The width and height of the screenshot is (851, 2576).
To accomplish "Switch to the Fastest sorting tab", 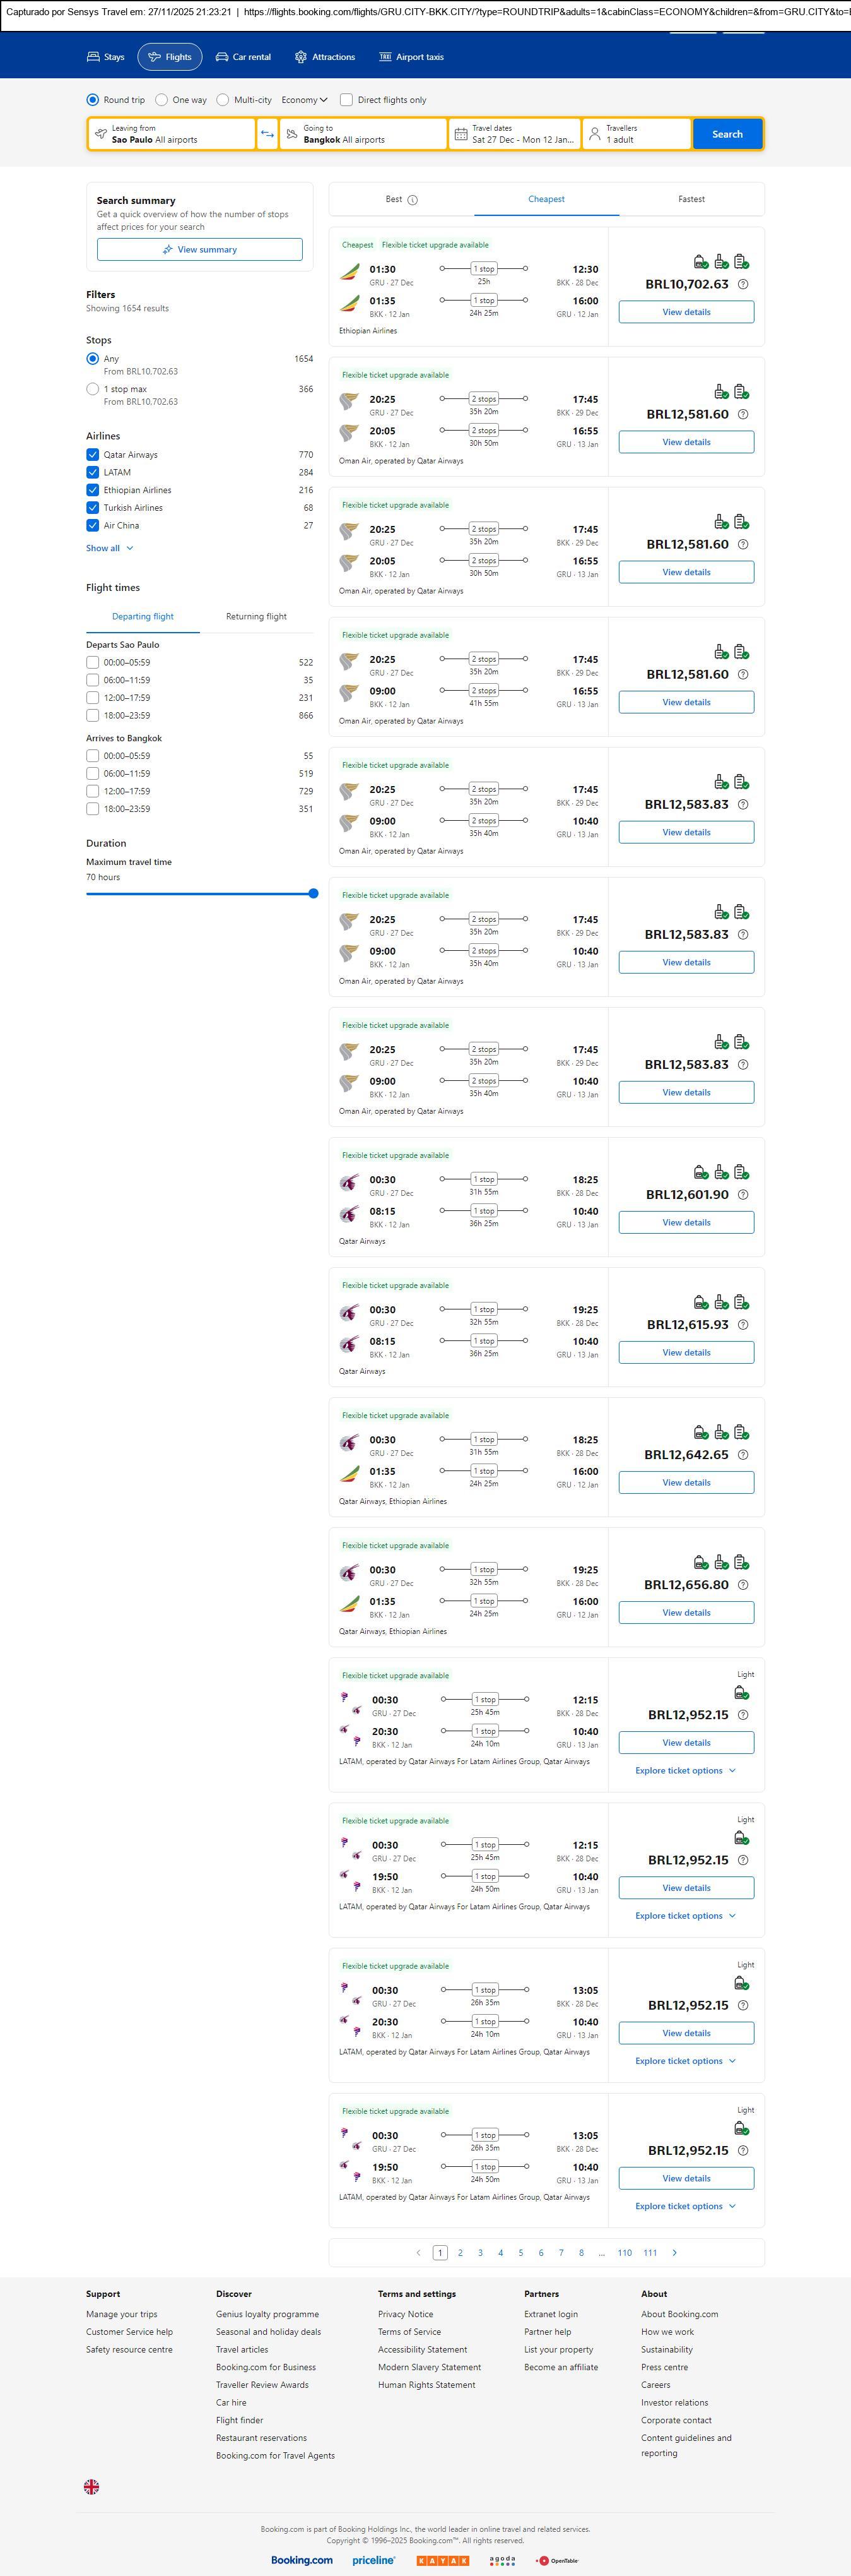I will coord(691,199).
